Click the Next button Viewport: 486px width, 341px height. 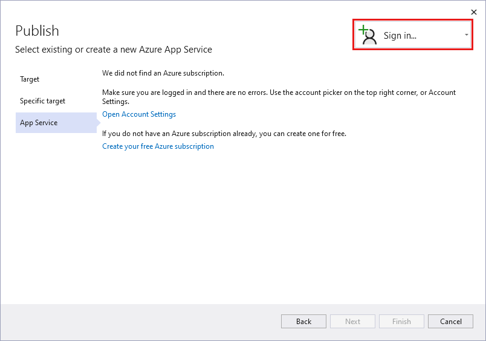[x=352, y=322]
